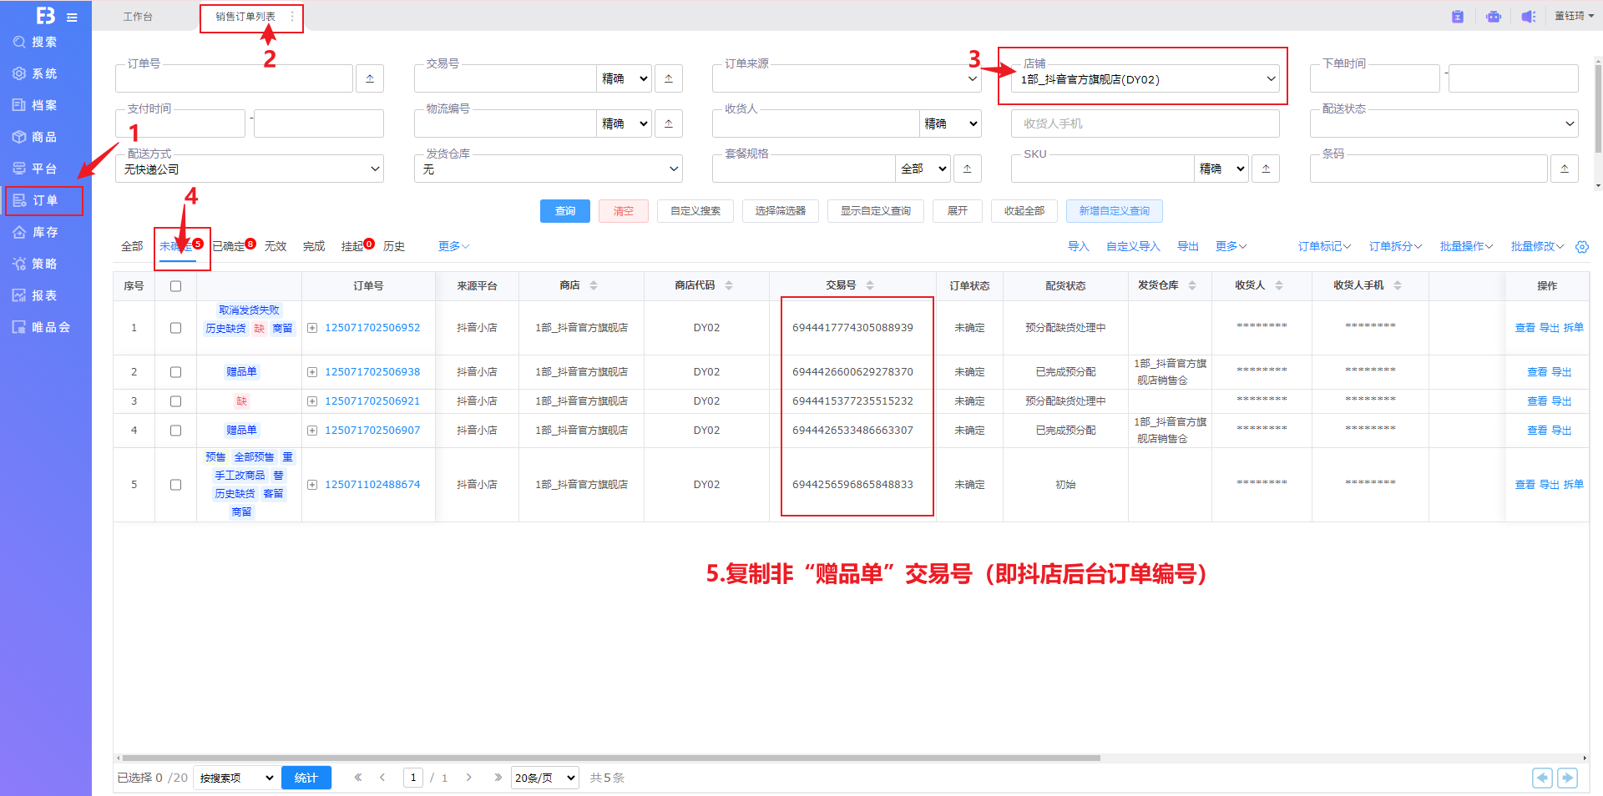Click upload icon next to 订单号 field

pos(370,78)
